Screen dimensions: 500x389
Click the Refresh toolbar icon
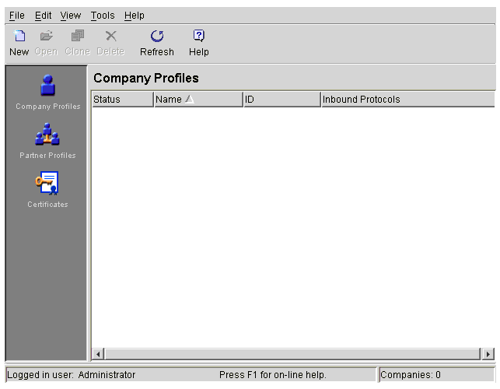coord(157,36)
